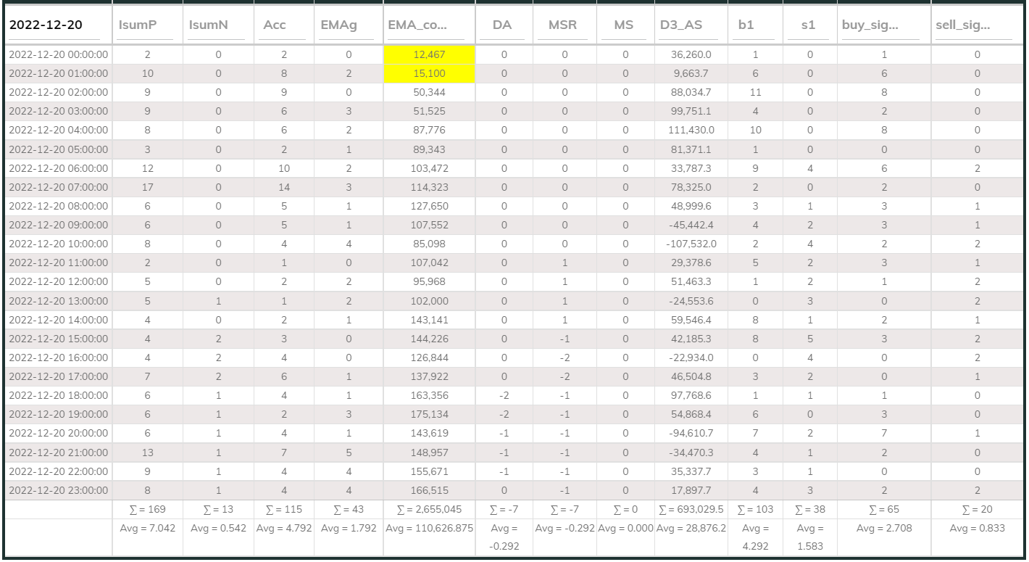The width and height of the screenshot is (1029, 562).
Task: Focus the filter line under s1 header
Action: [809, 39]
